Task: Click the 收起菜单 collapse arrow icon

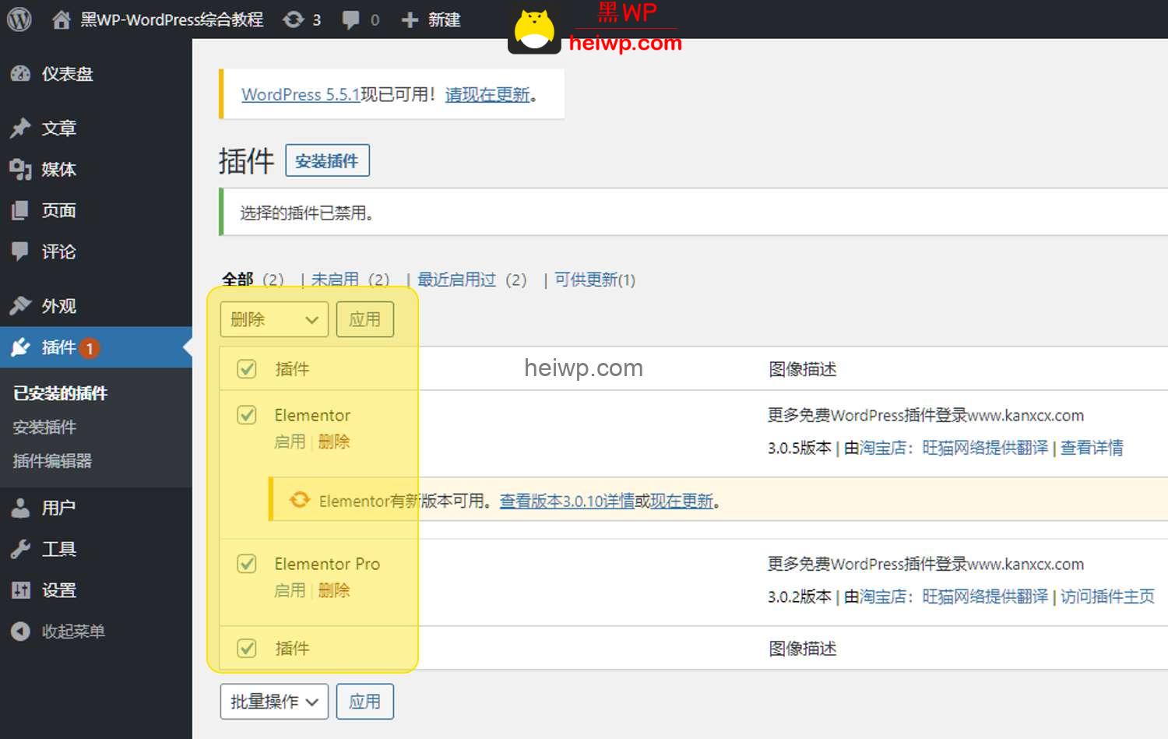Action: click(x=20, y=632)
